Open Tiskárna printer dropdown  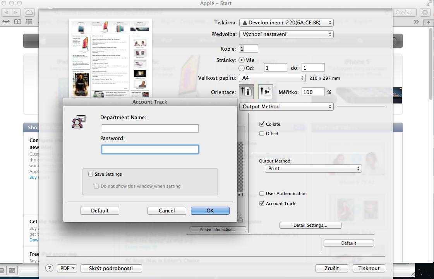click(x=286, y=23)
